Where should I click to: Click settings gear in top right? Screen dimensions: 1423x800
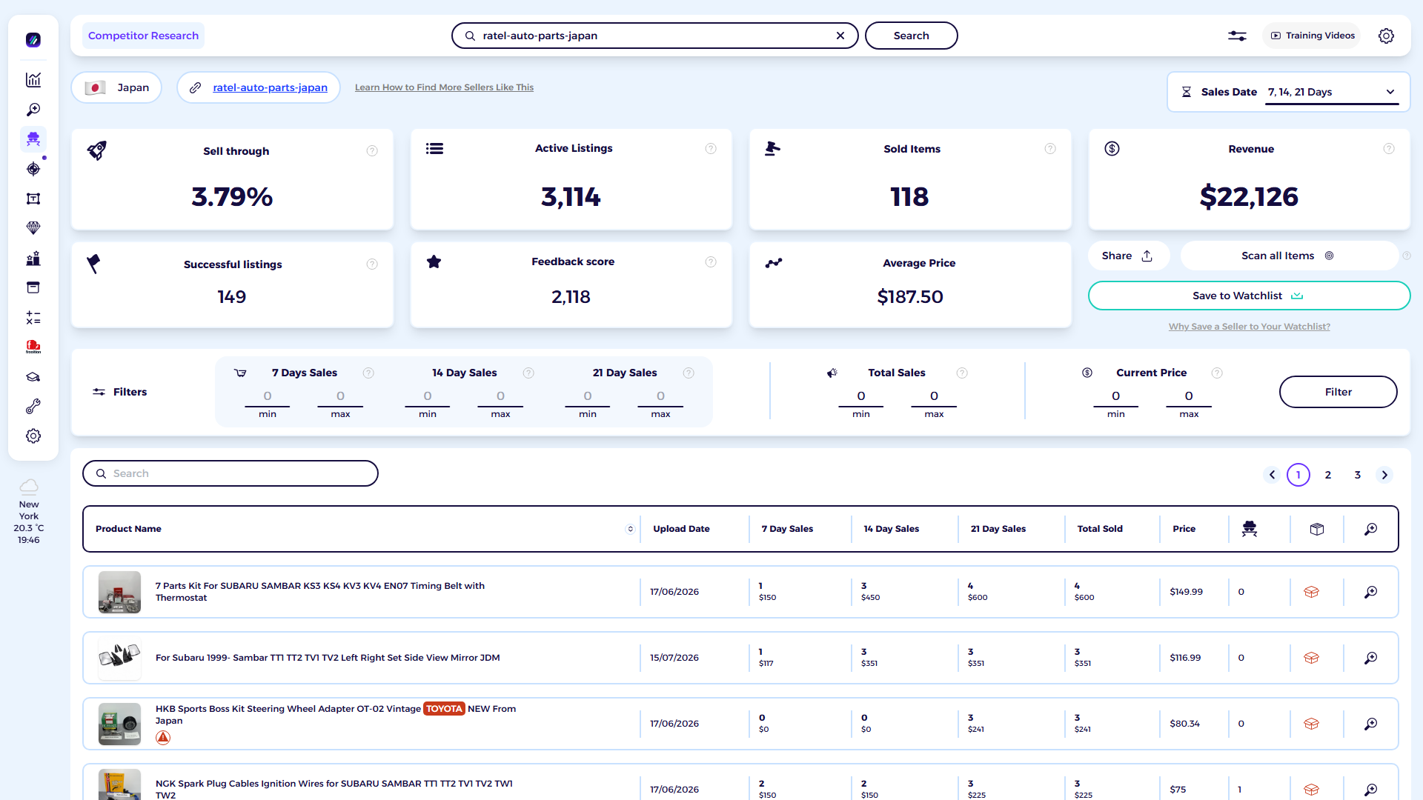[x=1386, y=36]
